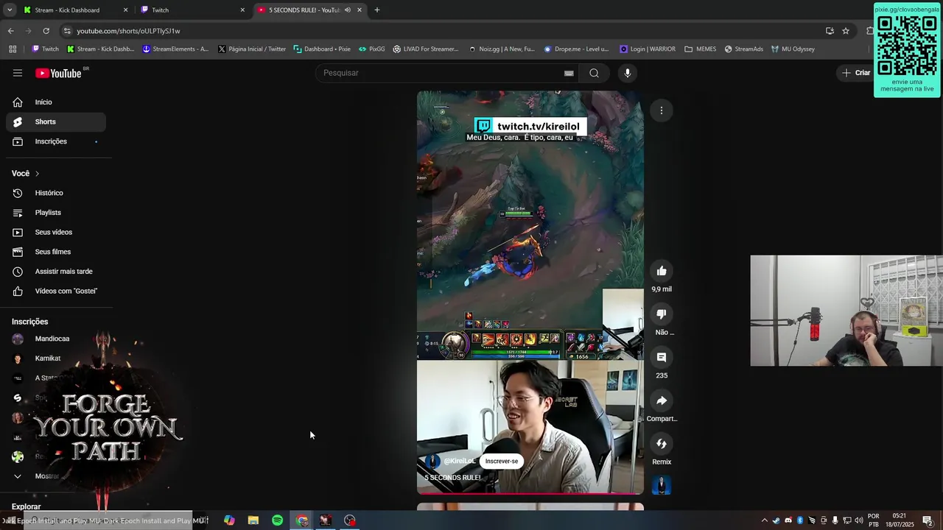Select Shorts in the sidebar

click(56, 122)
